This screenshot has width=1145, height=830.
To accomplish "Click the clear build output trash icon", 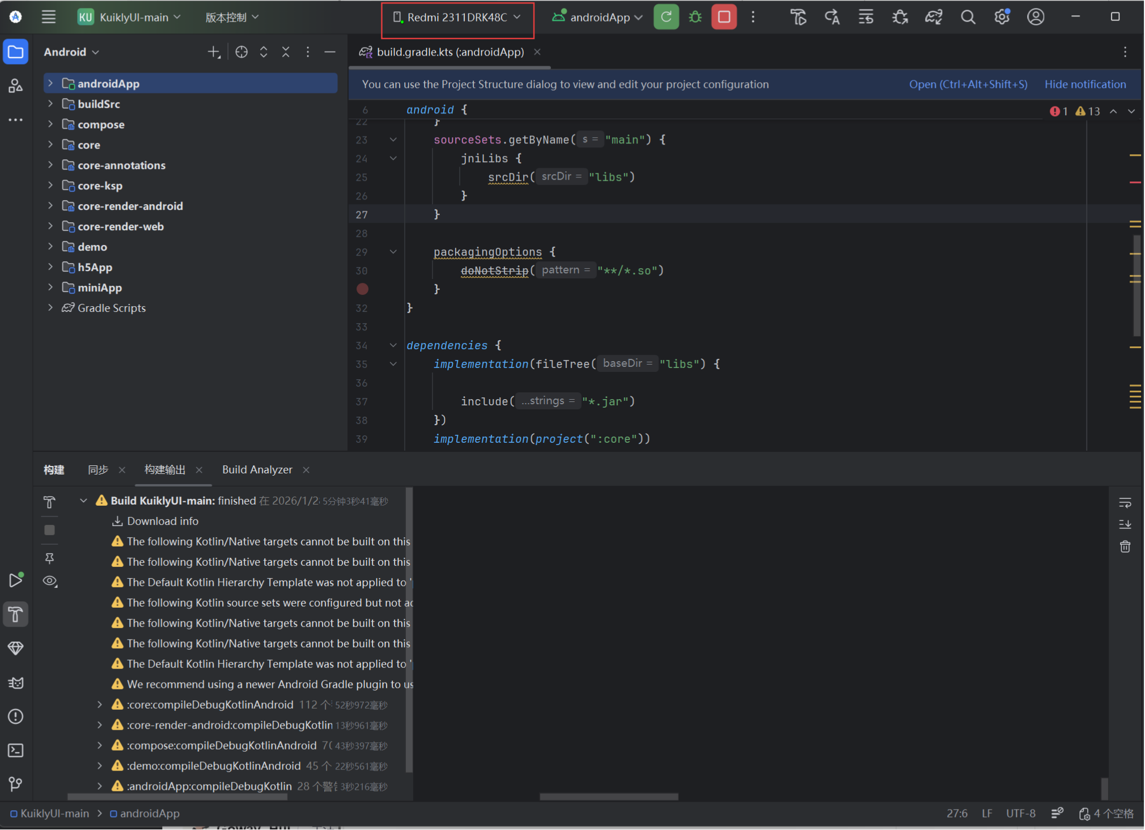I will [1125, 547].
